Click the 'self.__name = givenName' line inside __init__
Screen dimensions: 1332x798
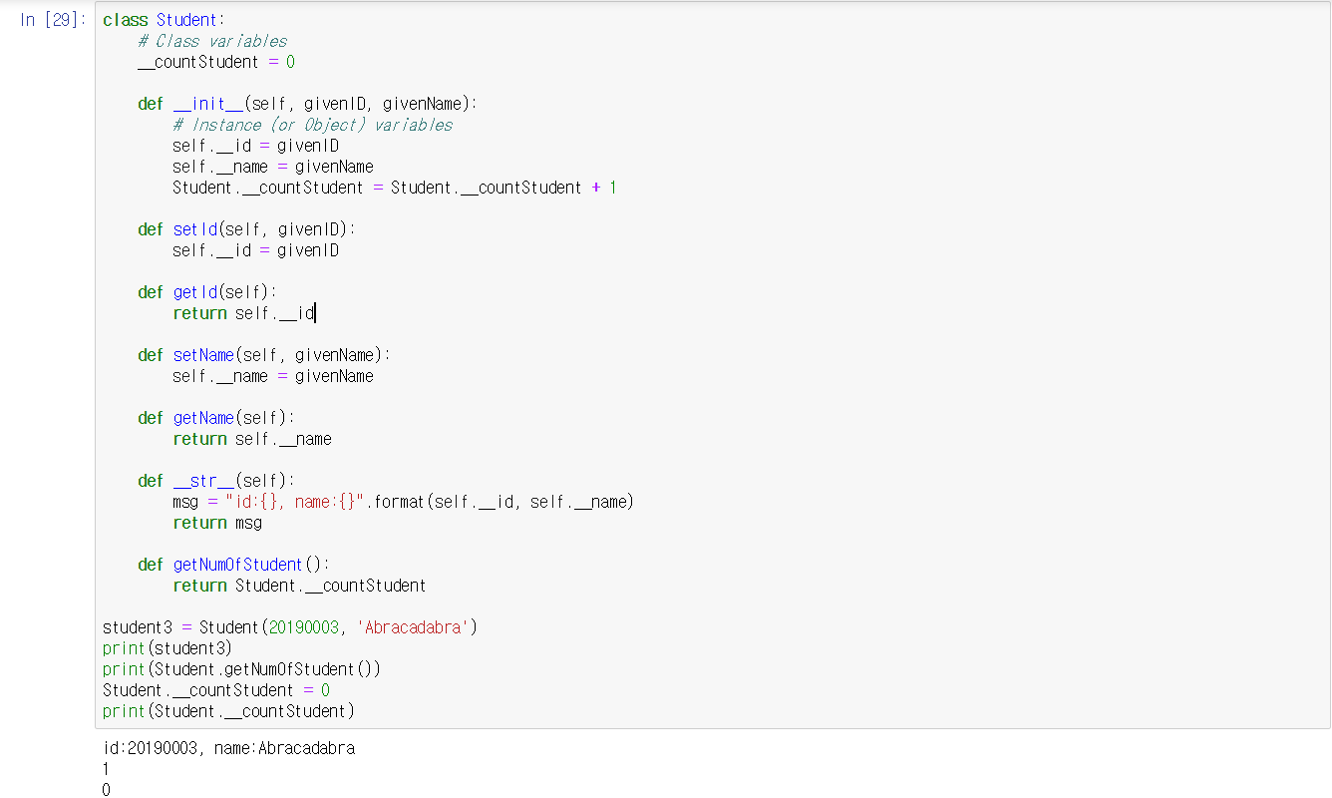tap(273, 167)
